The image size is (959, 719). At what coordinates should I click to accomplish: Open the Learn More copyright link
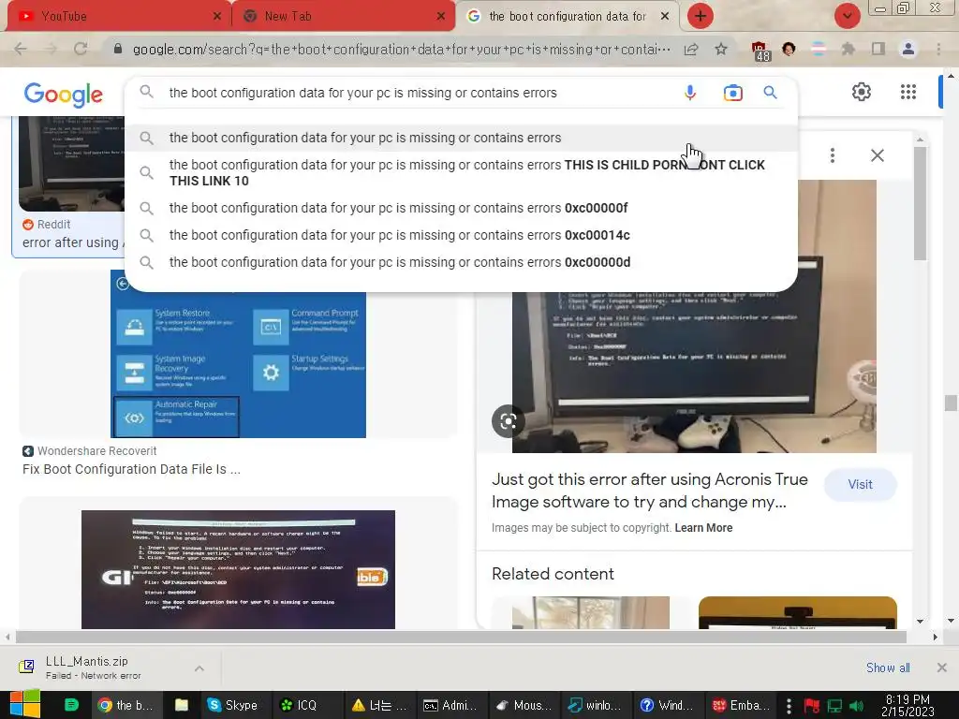[703, 528]
